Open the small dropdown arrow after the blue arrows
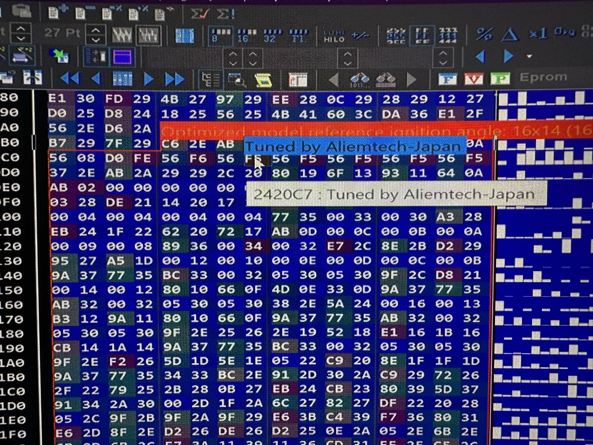 (529, 57)
